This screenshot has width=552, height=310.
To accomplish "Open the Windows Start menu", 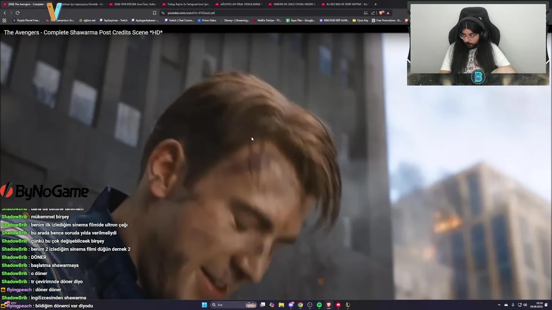I will click(x=204, y=305).
